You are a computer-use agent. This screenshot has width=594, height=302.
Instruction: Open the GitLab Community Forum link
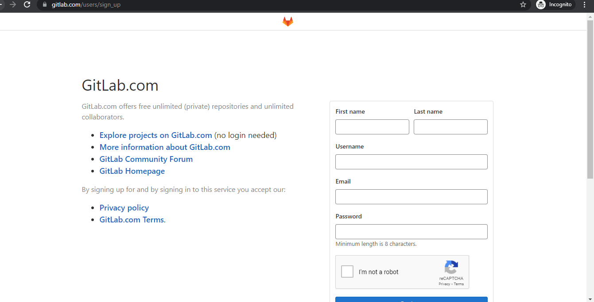coord(146,159)
